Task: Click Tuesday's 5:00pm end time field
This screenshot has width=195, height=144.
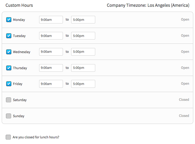Action: (83, 36)
